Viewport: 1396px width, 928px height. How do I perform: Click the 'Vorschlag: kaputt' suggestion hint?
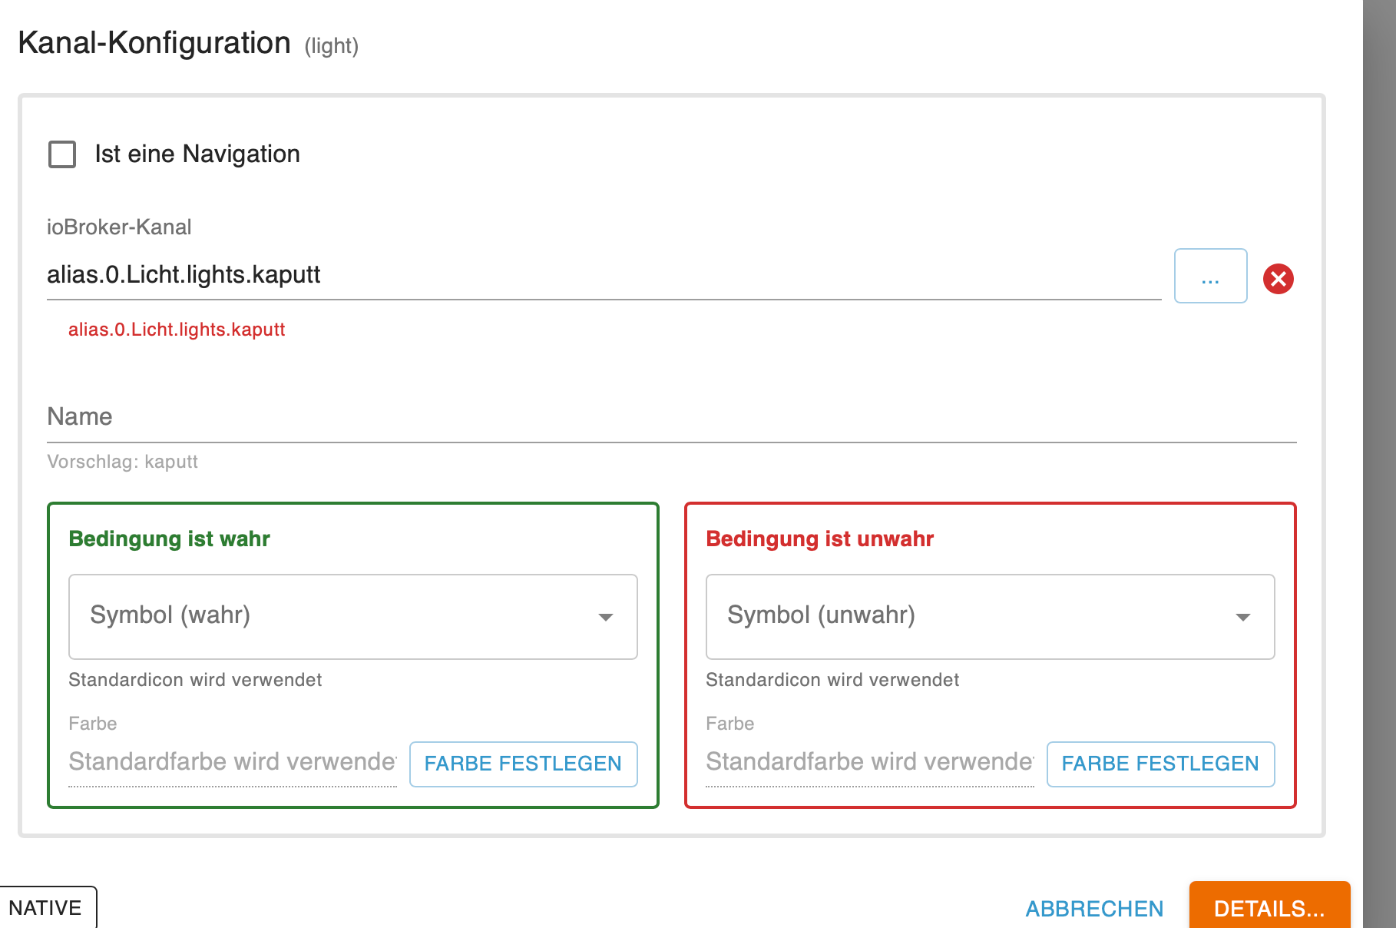123,462
